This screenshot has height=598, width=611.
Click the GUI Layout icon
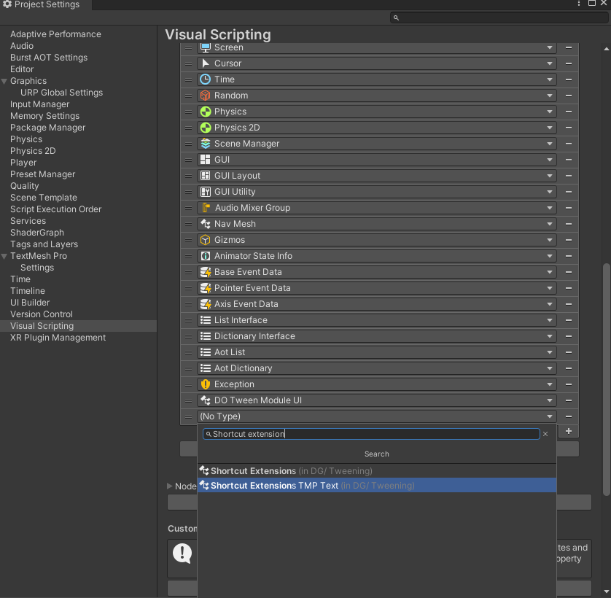tap(206, 176)
